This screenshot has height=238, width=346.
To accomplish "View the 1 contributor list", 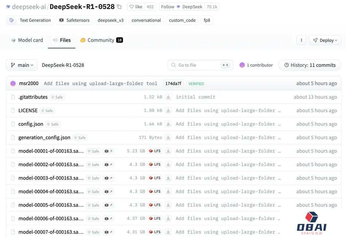I will [x=256, y=65].
